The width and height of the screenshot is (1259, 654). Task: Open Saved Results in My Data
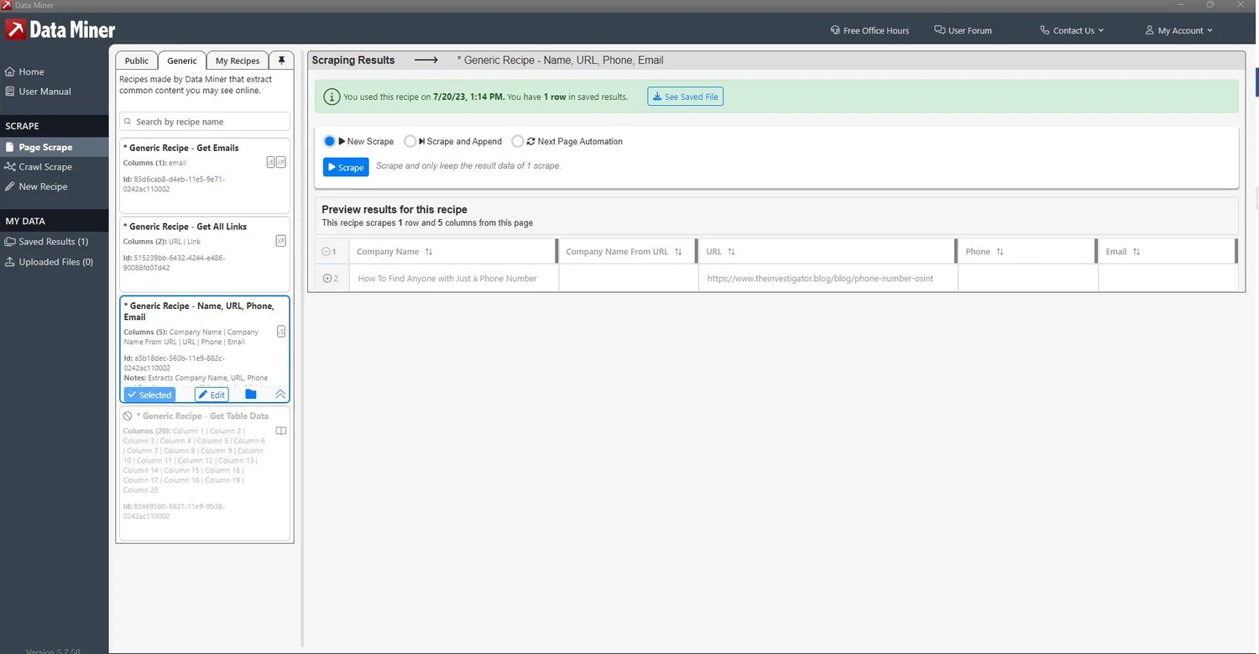click(53, 242)
